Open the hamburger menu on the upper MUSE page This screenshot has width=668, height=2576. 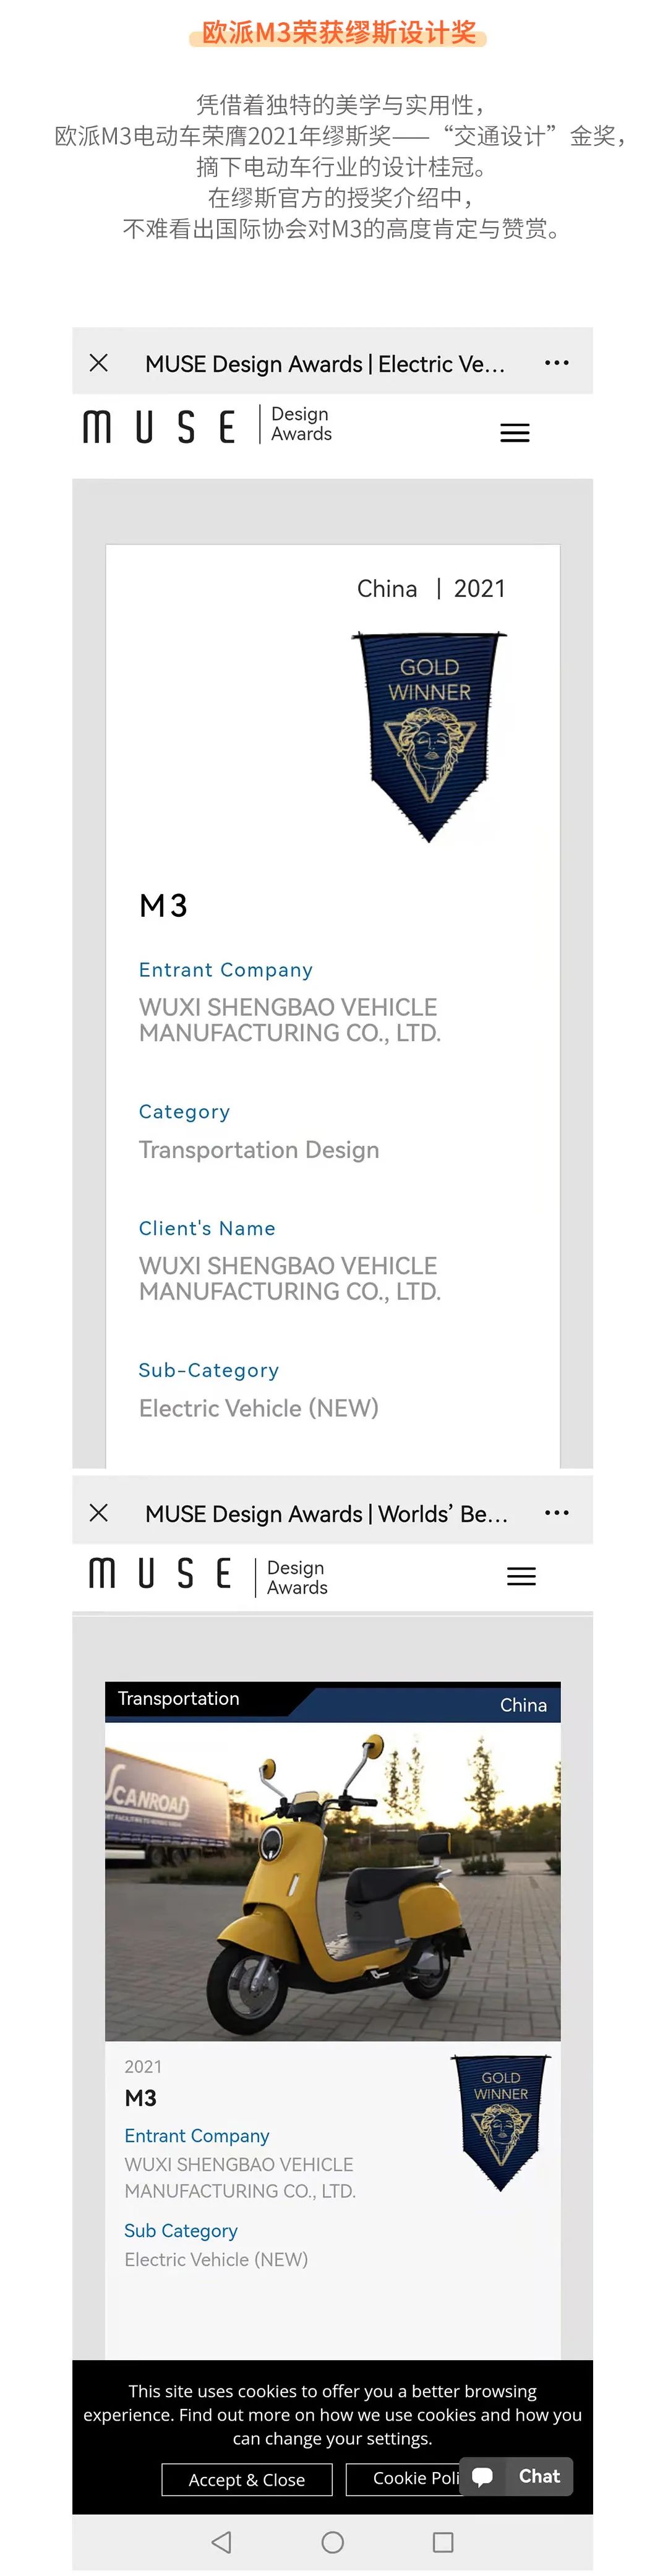514,433
